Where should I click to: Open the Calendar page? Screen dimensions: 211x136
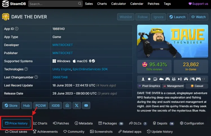point(137,4)
